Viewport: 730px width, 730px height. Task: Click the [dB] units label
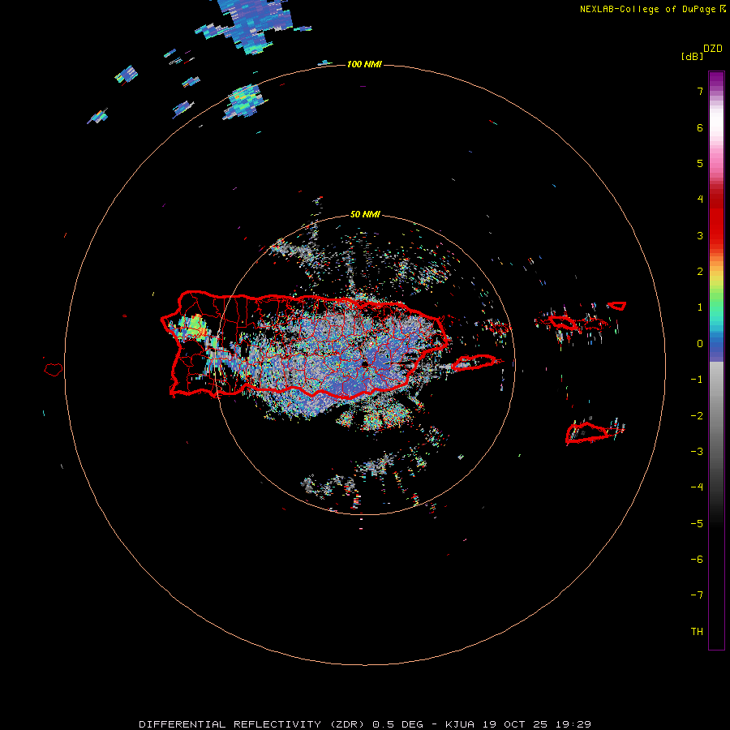coord(693,57)
